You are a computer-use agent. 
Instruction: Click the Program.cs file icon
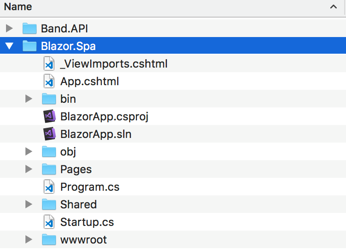coord(49,187)
